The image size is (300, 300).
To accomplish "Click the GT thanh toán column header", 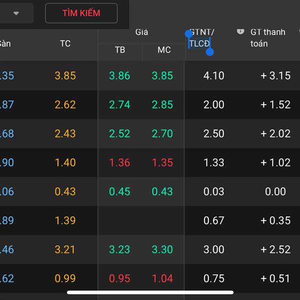I will click(x=267, y=37).
